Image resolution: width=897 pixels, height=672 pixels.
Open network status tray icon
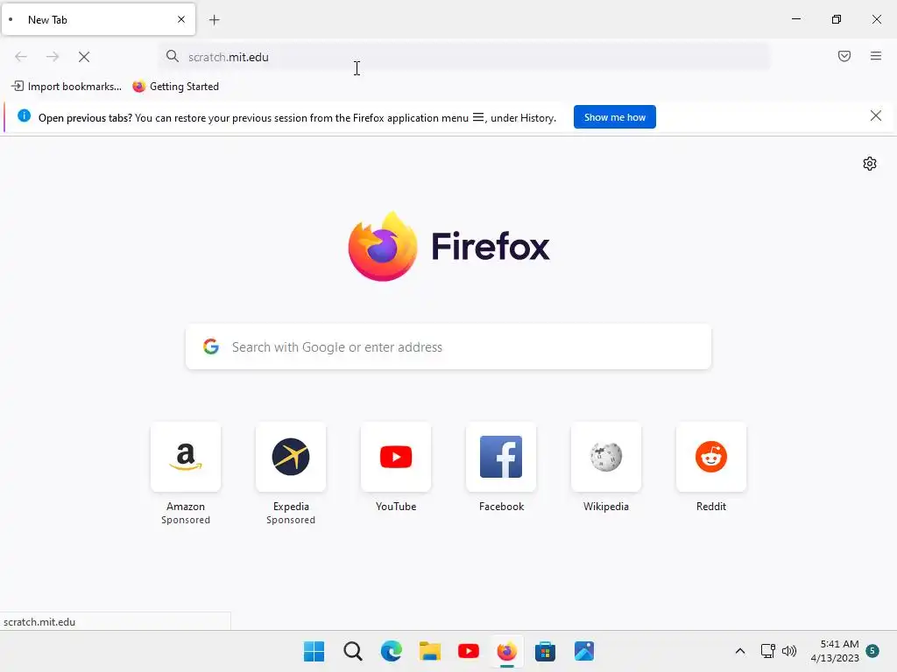pyautogui.click(x=767, y=651)
